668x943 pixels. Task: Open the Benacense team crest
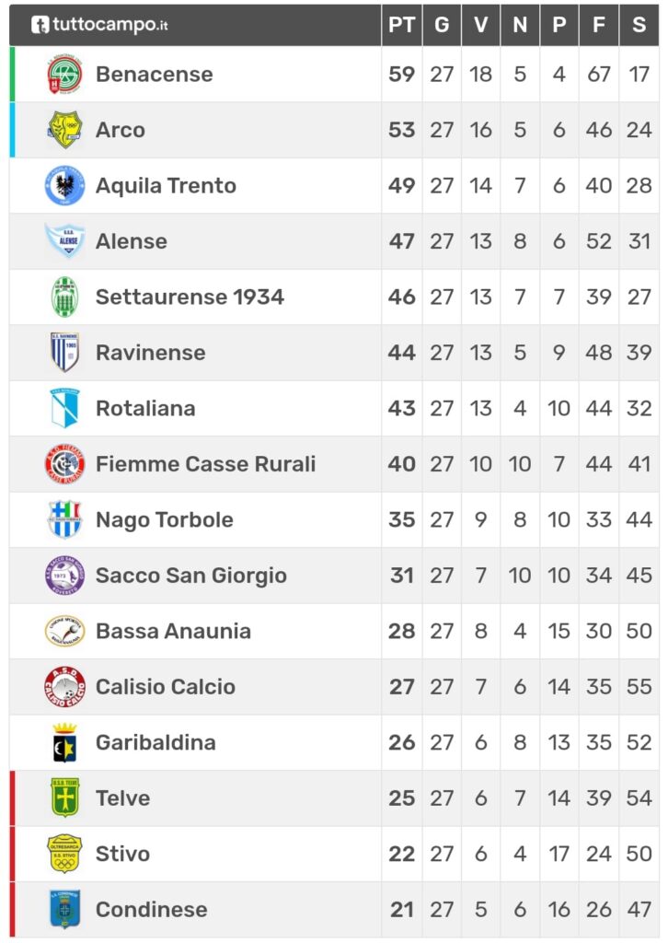coord(65,74)
